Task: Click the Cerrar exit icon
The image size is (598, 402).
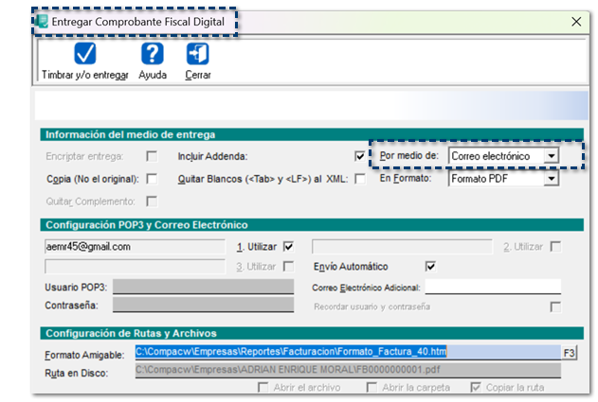Action: 198,53
